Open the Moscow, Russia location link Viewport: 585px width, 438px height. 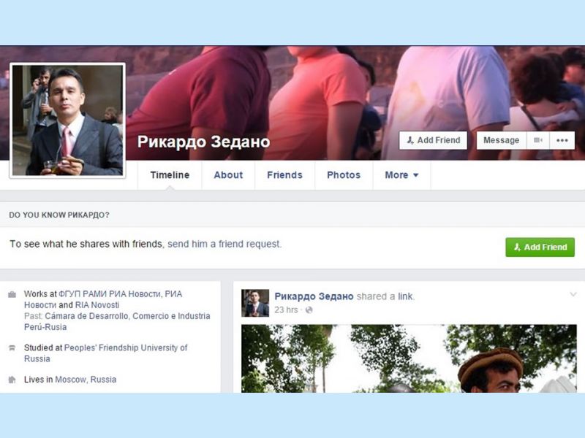click(86, 380)
